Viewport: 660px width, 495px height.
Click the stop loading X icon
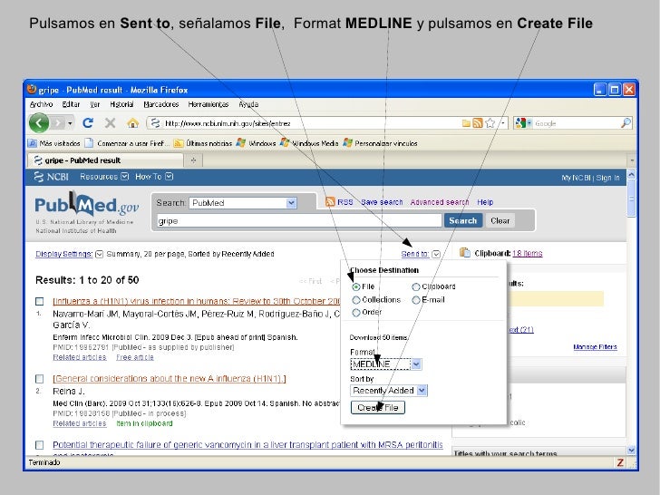point(111,123)
